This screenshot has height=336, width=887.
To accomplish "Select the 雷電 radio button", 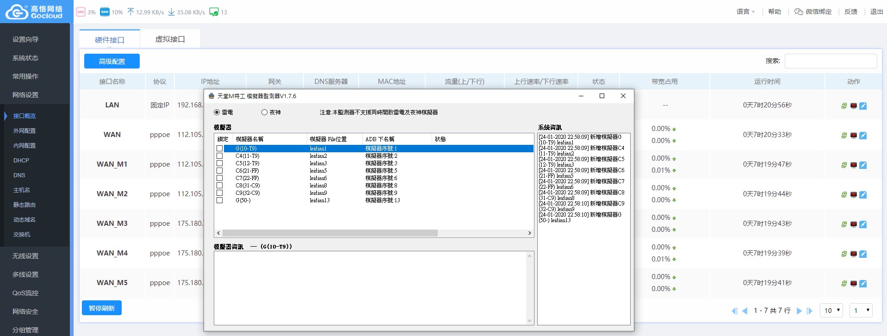I will (217, 112).
